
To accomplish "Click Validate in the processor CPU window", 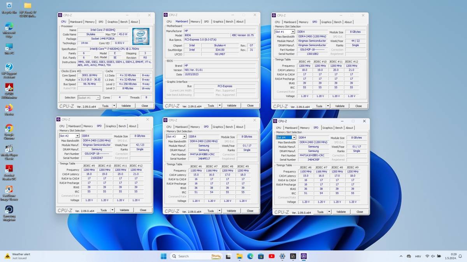I will pyautogui.click(x=126, y=106).
